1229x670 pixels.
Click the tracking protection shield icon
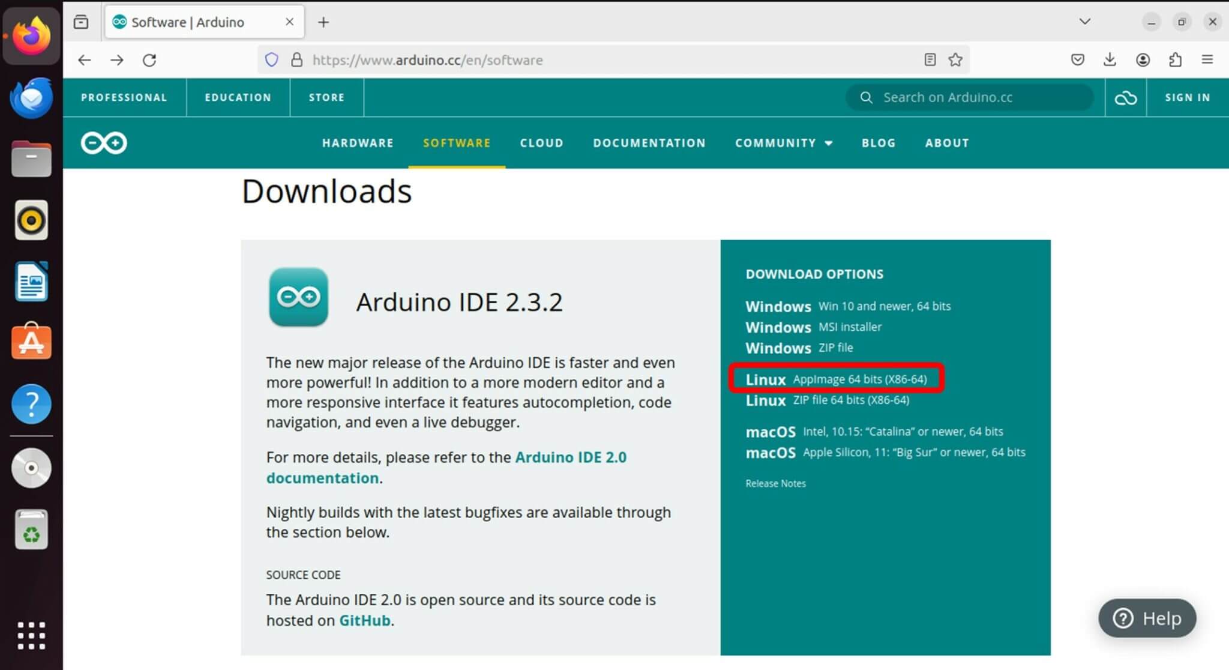coord(272,59)
